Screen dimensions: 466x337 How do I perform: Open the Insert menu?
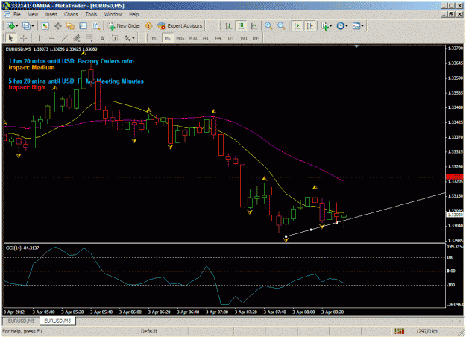tap(51, 14)
